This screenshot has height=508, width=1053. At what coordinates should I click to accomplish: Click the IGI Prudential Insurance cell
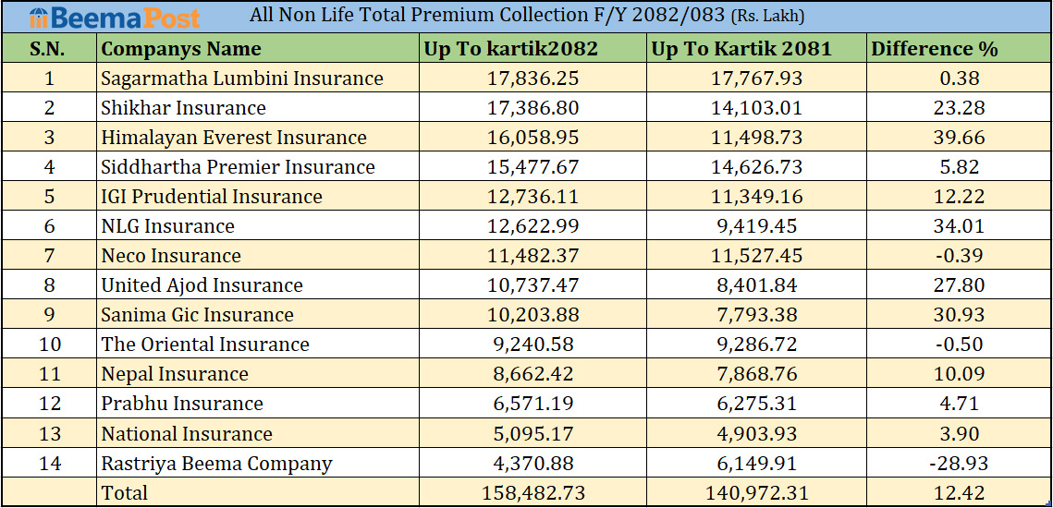coord(212,197)
